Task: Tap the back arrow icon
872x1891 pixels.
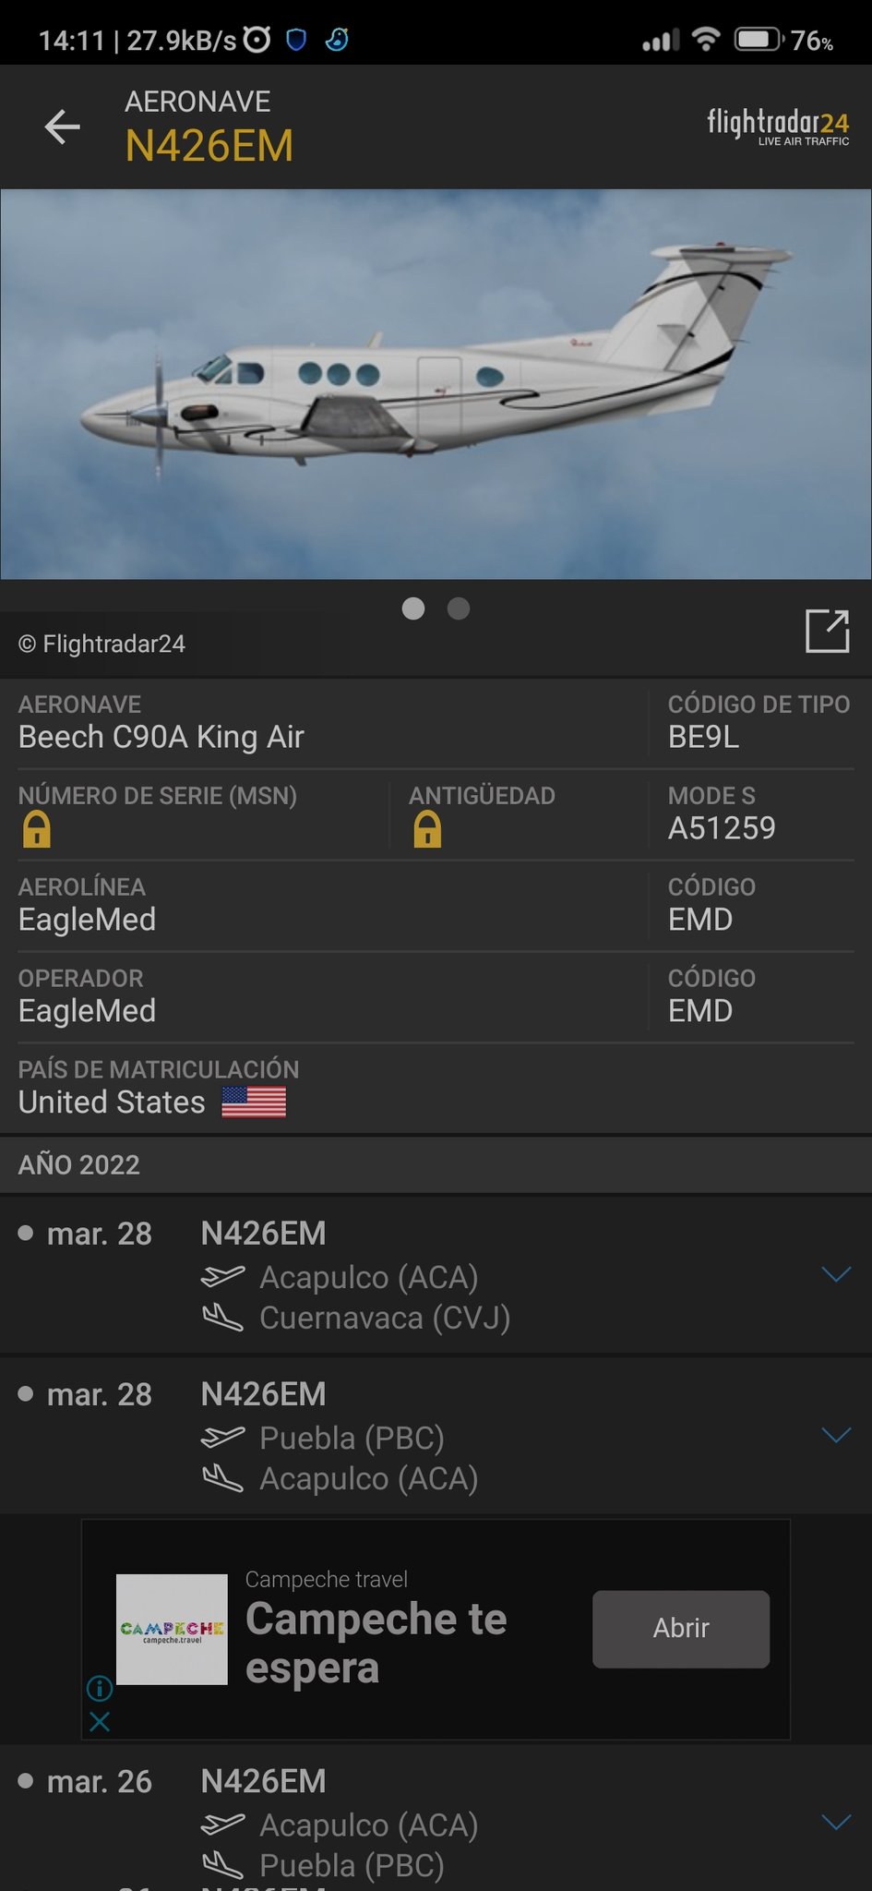Action: (63, 126)
